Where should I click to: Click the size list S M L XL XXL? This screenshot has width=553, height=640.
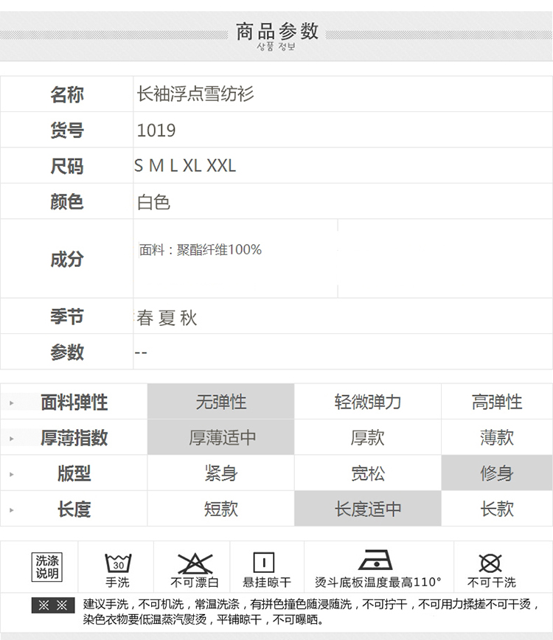pos(185,166)
